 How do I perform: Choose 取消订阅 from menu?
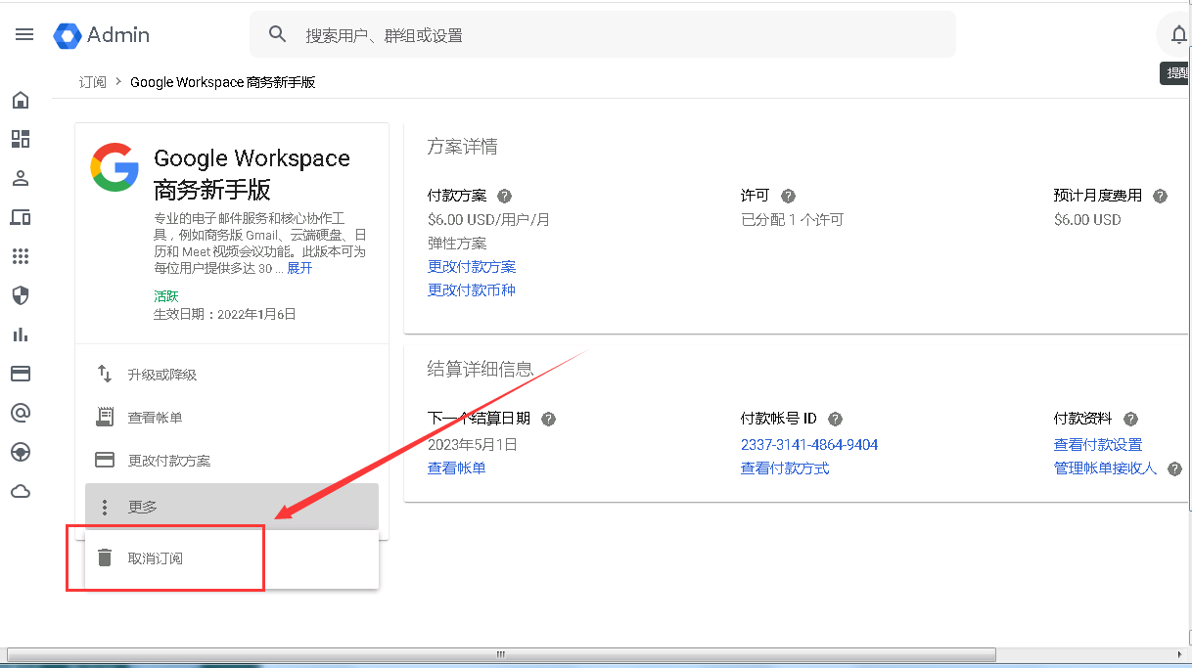pos(231,558)
